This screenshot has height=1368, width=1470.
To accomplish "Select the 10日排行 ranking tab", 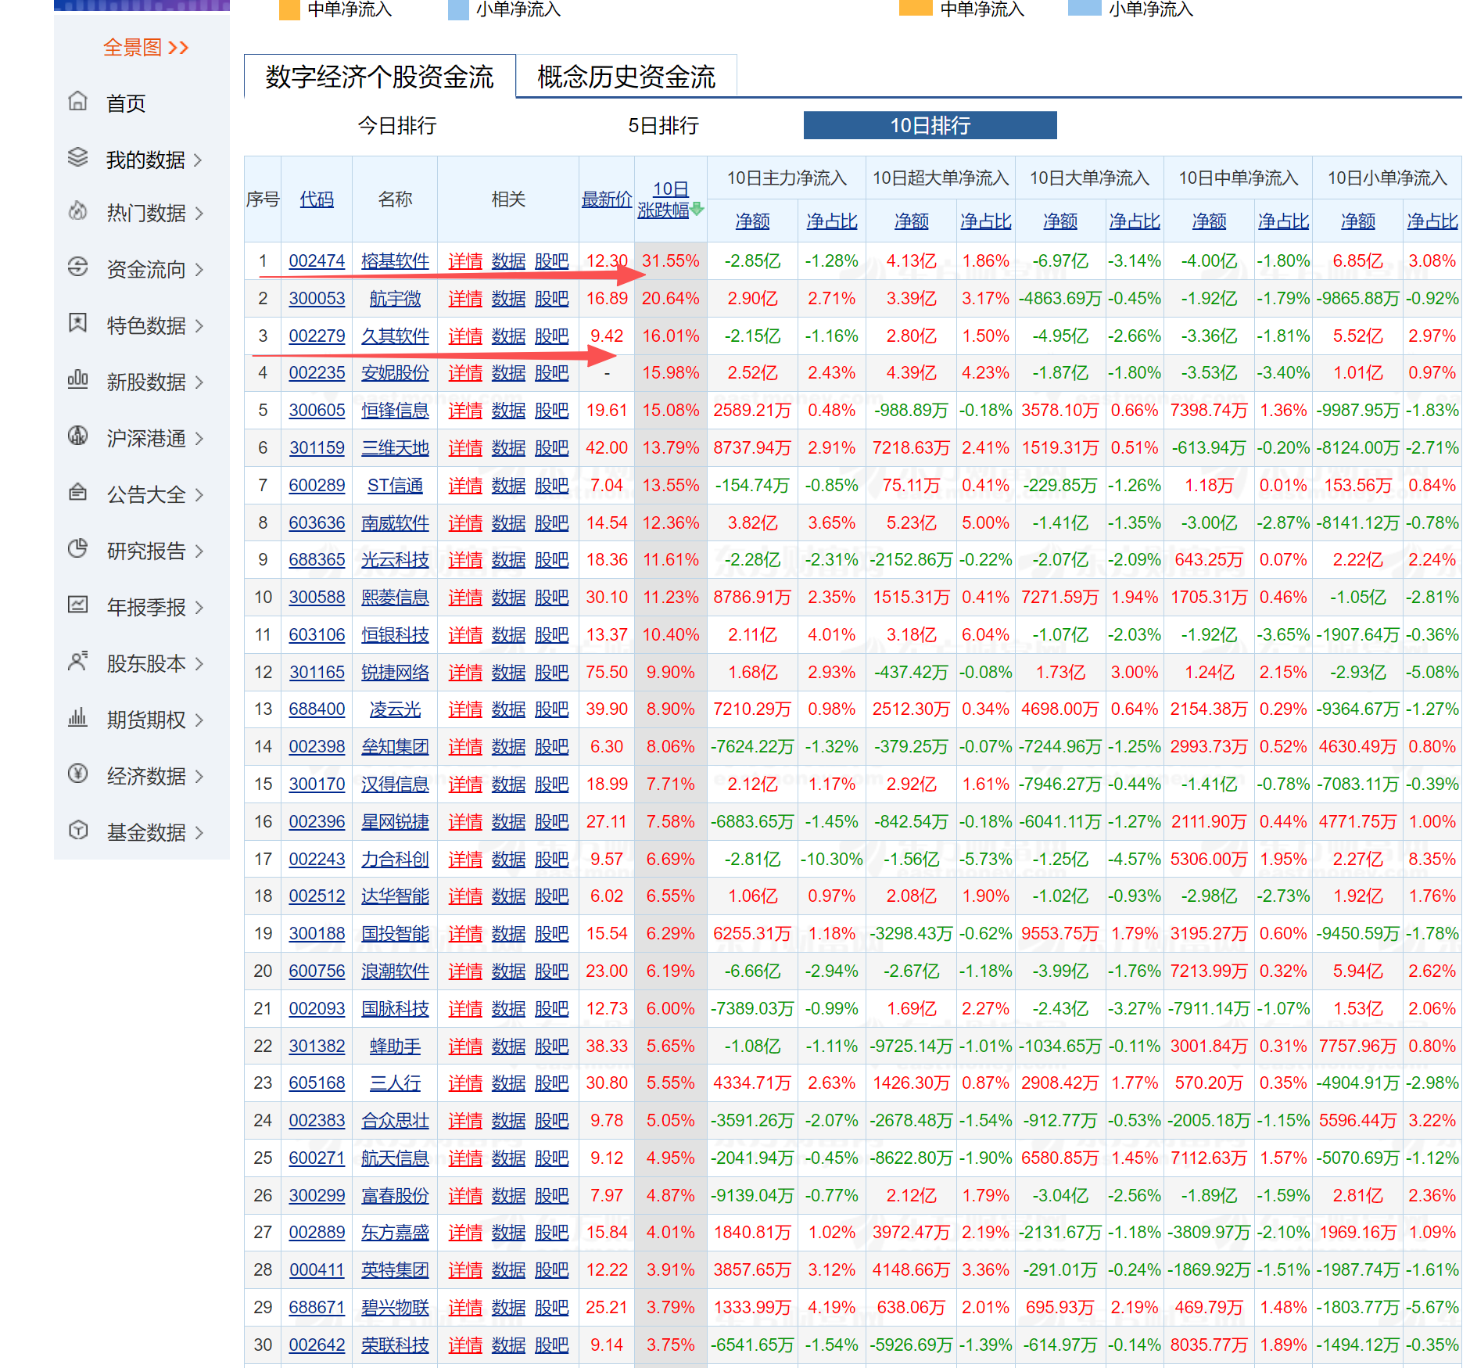I will (x=930, y=125).
